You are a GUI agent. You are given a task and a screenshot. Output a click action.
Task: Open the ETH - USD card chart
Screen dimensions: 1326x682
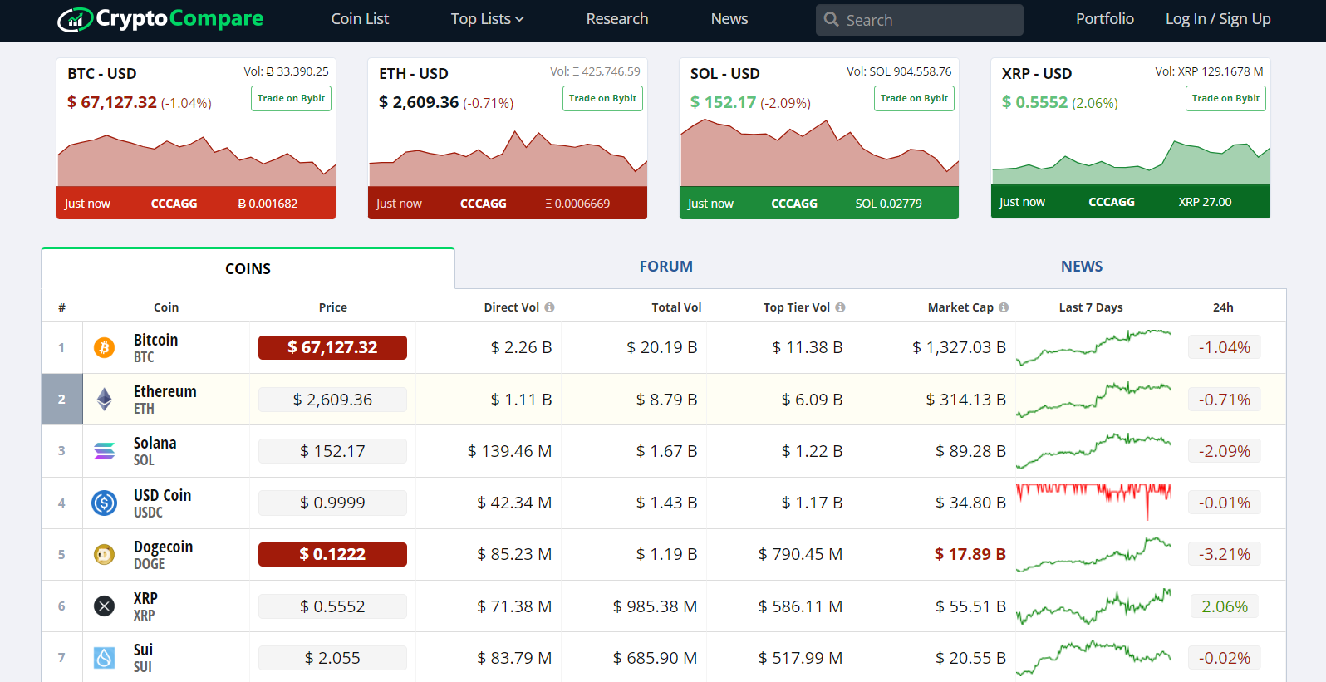(x=508, y=158)
